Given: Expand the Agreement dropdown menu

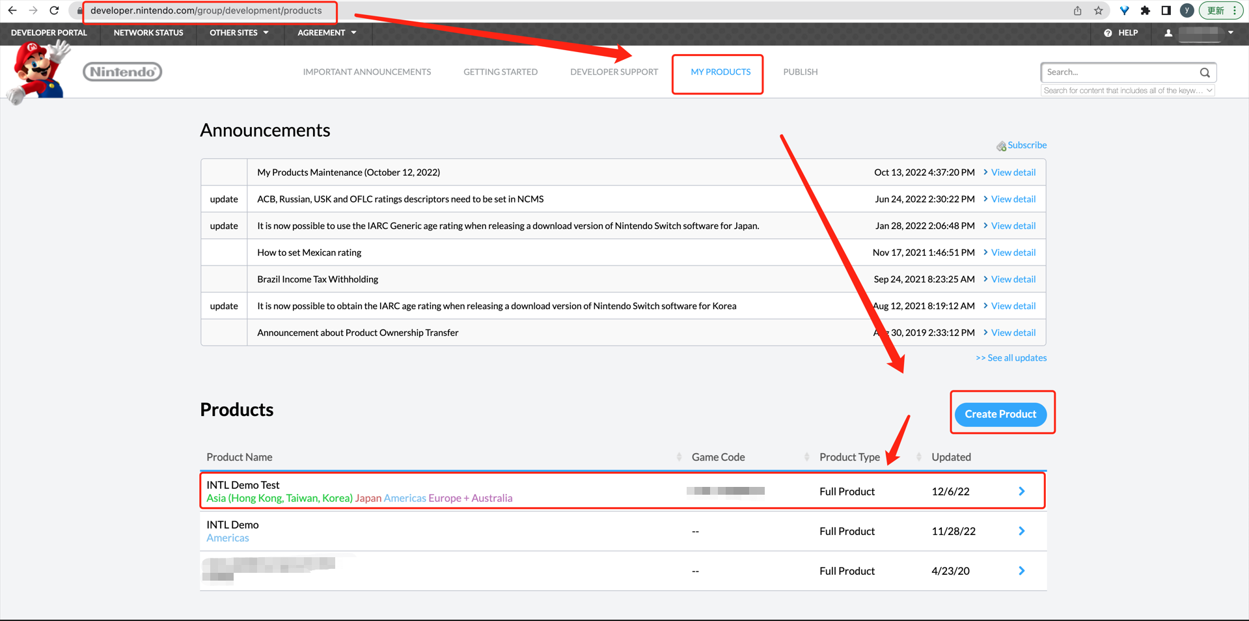Looking at the screenshot, I should coord(327,33).
